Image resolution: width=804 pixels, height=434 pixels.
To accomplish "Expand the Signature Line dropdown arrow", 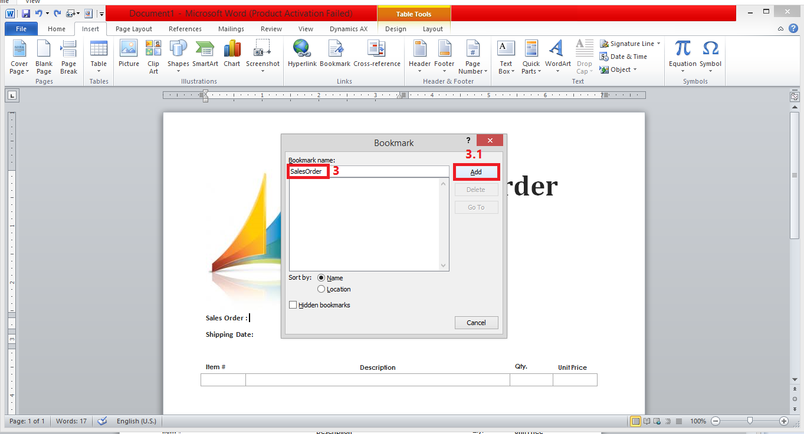I will pyautogui.click(x=658, y=44).
